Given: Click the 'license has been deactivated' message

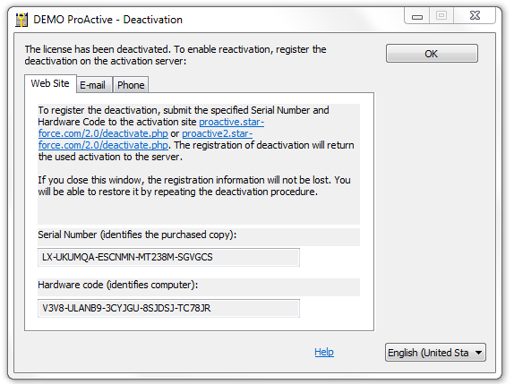Looking at the screenshot, I should click(176, 55).
